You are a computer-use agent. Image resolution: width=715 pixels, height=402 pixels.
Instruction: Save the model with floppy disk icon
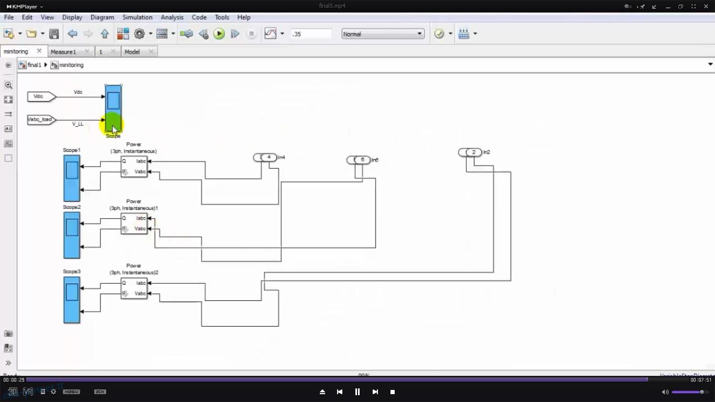coord(54,34)
